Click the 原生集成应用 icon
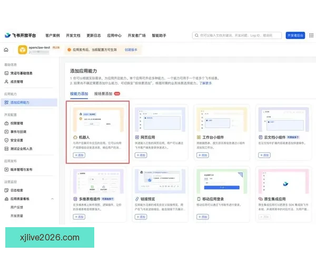The width and height of the screenshot is (316, 253). click(x=261, y=199)
